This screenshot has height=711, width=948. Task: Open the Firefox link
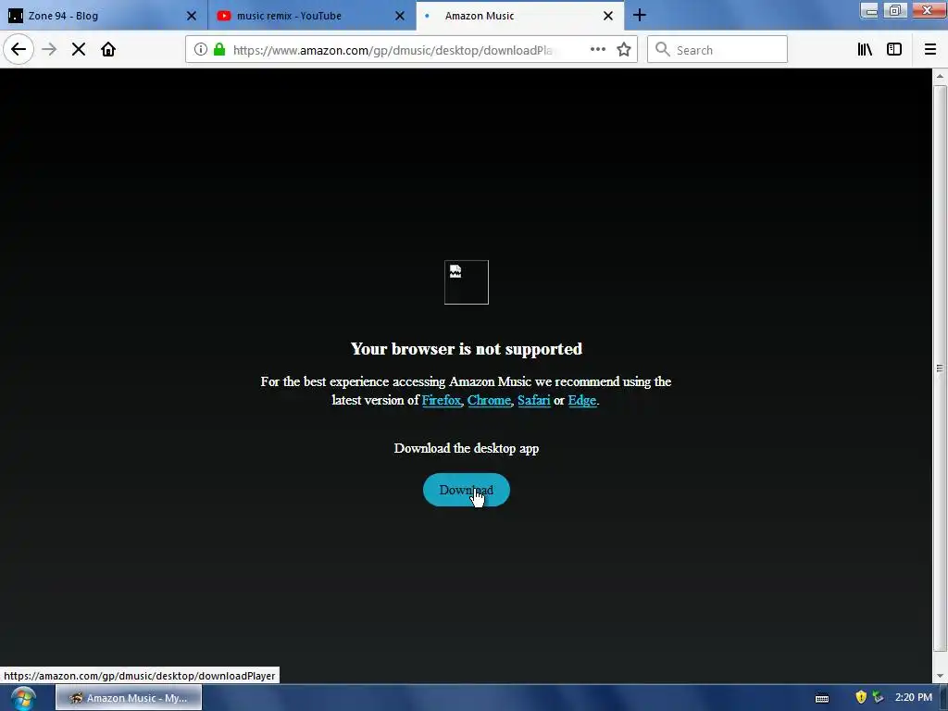point(442,400)
